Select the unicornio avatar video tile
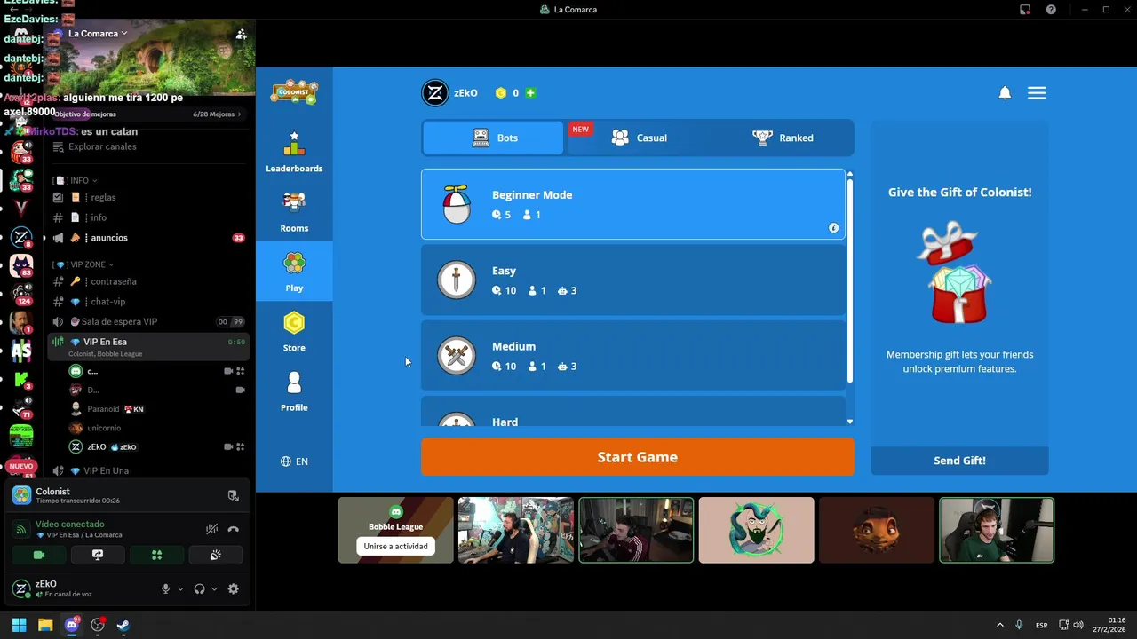1137x639 pixels. click(877, 530)
